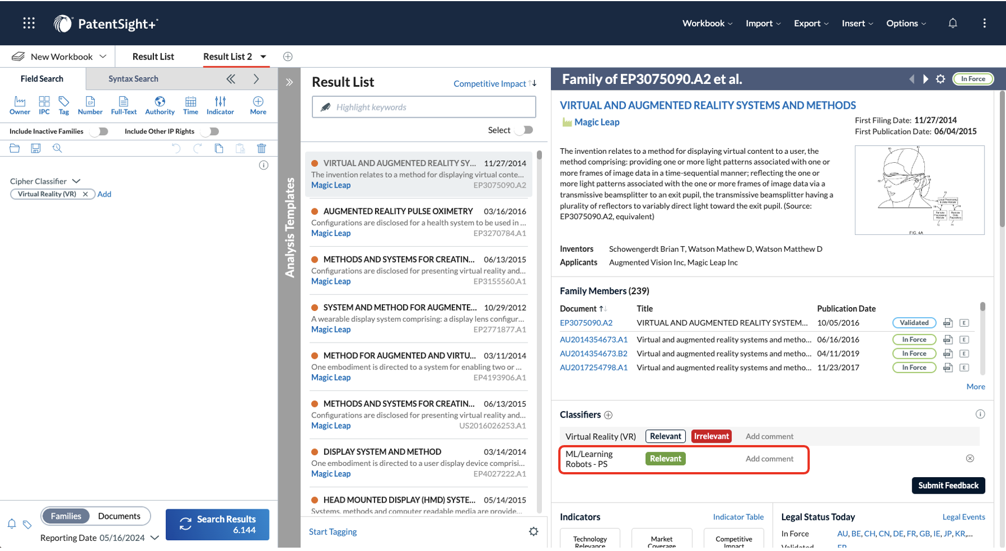Mark Virtual Reality (VR) as Irrelevant
Image resolution: width=1006 pixels, height=551 pixels.
[x=712, y=436]
